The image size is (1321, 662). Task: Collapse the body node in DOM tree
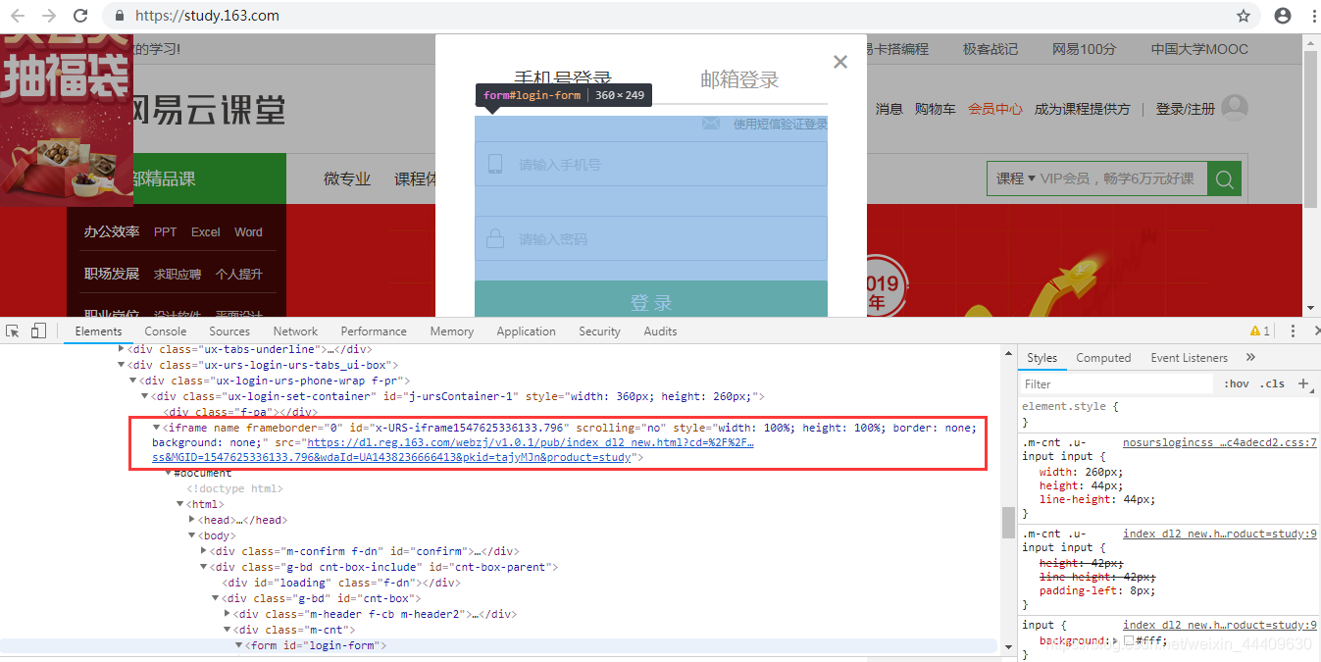[192, 535]
